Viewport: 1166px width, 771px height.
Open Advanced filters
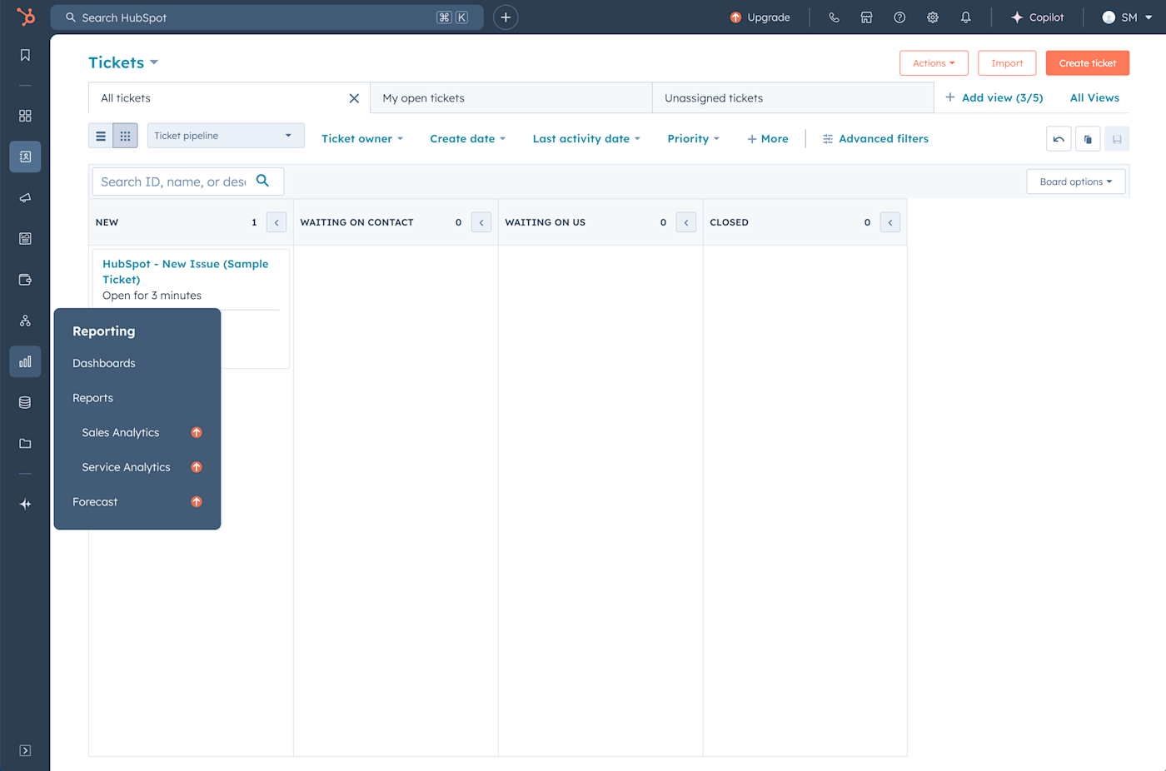tap(875, 139)
